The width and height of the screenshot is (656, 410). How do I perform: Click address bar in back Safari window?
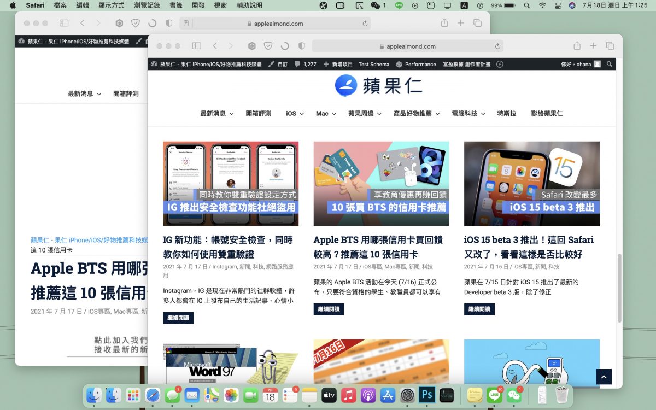pyautogui.click(x=276, y=24)
